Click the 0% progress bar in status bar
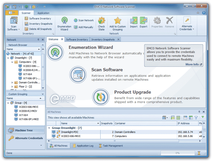The image size is (212, 161). (x=178, y=153)
